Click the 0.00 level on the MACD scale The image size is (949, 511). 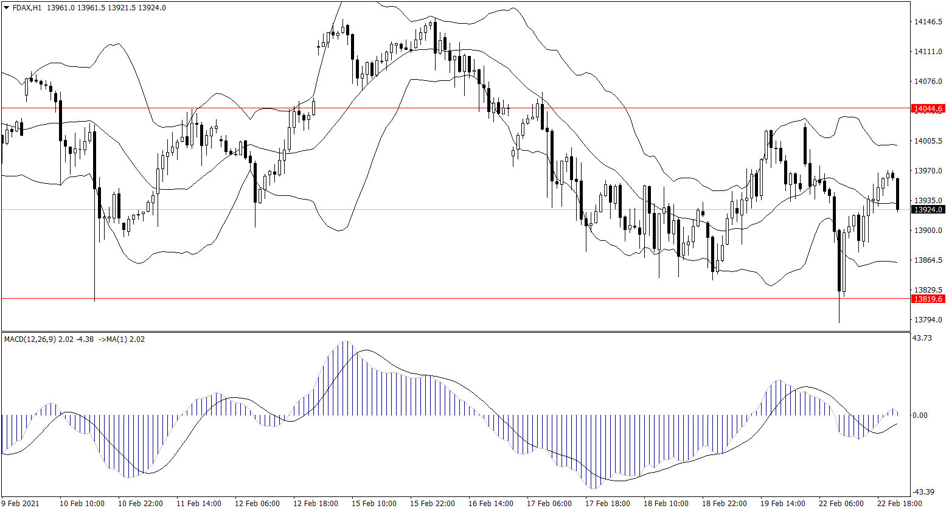tap(921, 415)
